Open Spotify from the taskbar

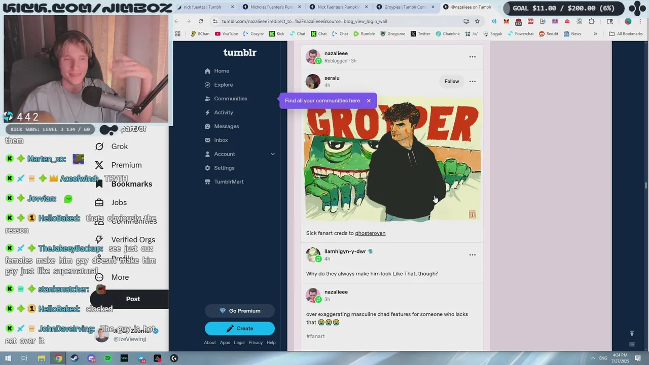[x=108, y=358]
